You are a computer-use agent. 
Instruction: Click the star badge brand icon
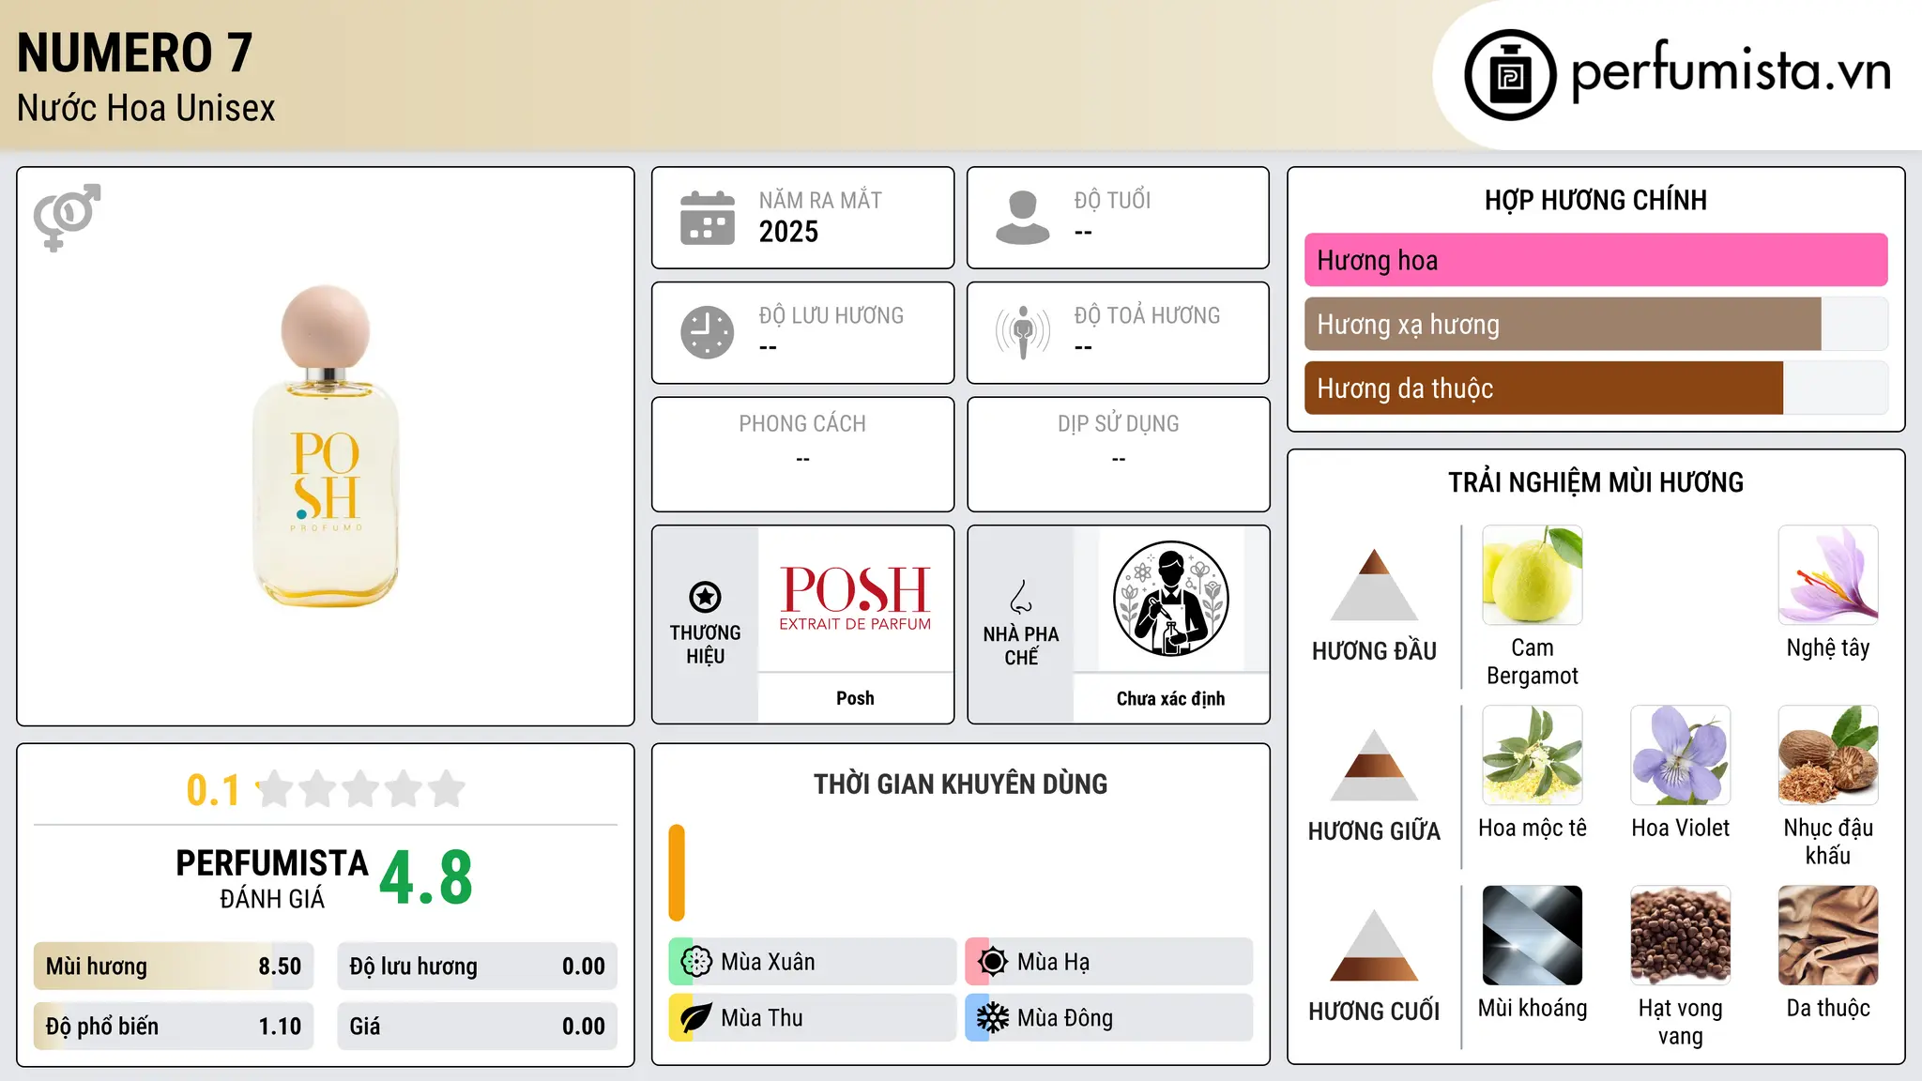(705, 597)
